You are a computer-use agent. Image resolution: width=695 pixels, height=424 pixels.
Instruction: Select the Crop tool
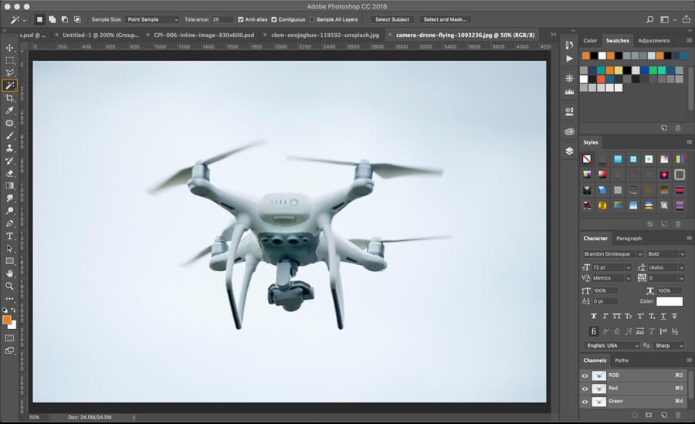[x=10, y=98]
